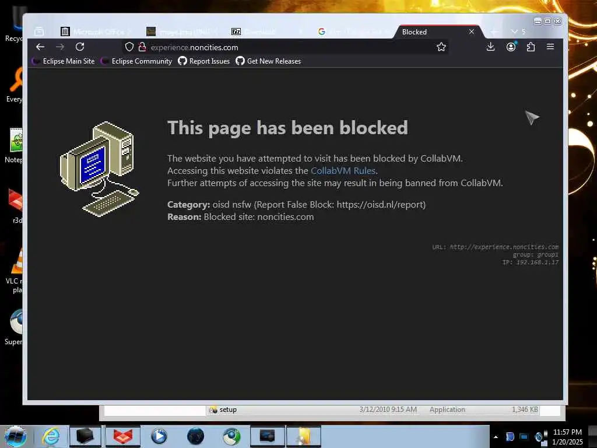Reload the blocked page
The width and height of the screenshot is (597, 448).
click(x=79, y=47)
